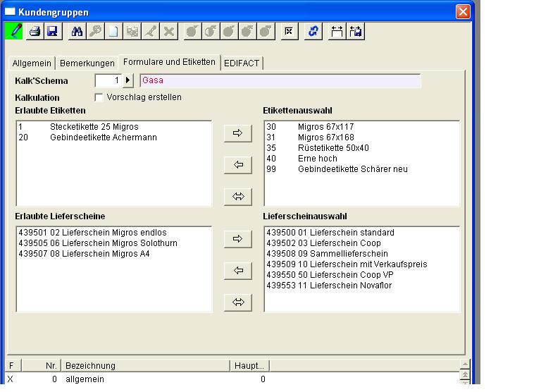This screenshot has width=541, height=392.
Task: Open search with the binoculars icon
Action: [x=77, y=32]
